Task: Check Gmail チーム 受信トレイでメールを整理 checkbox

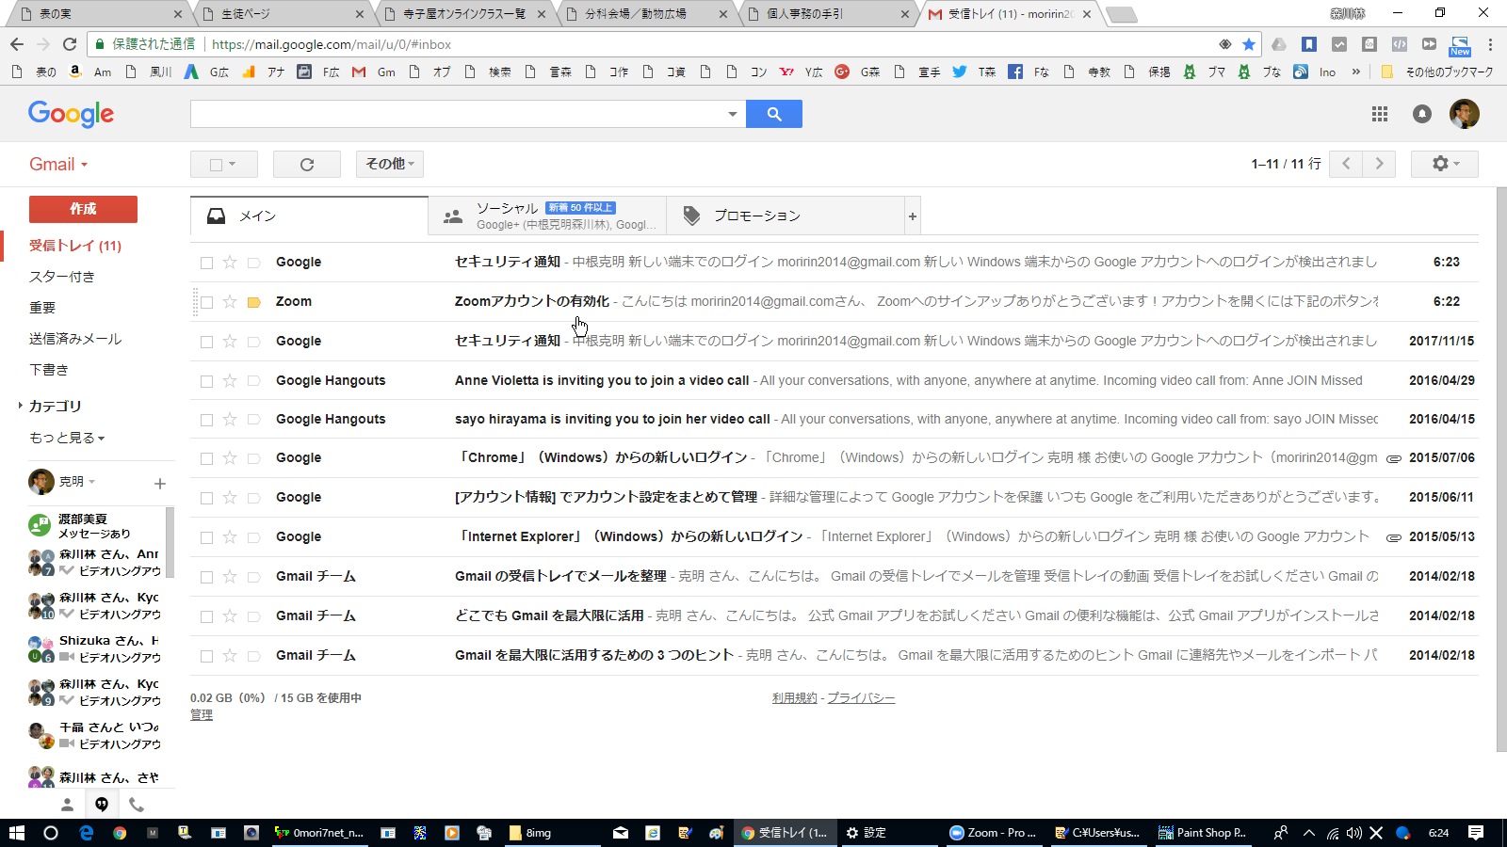Action: [x=206, y=577]
